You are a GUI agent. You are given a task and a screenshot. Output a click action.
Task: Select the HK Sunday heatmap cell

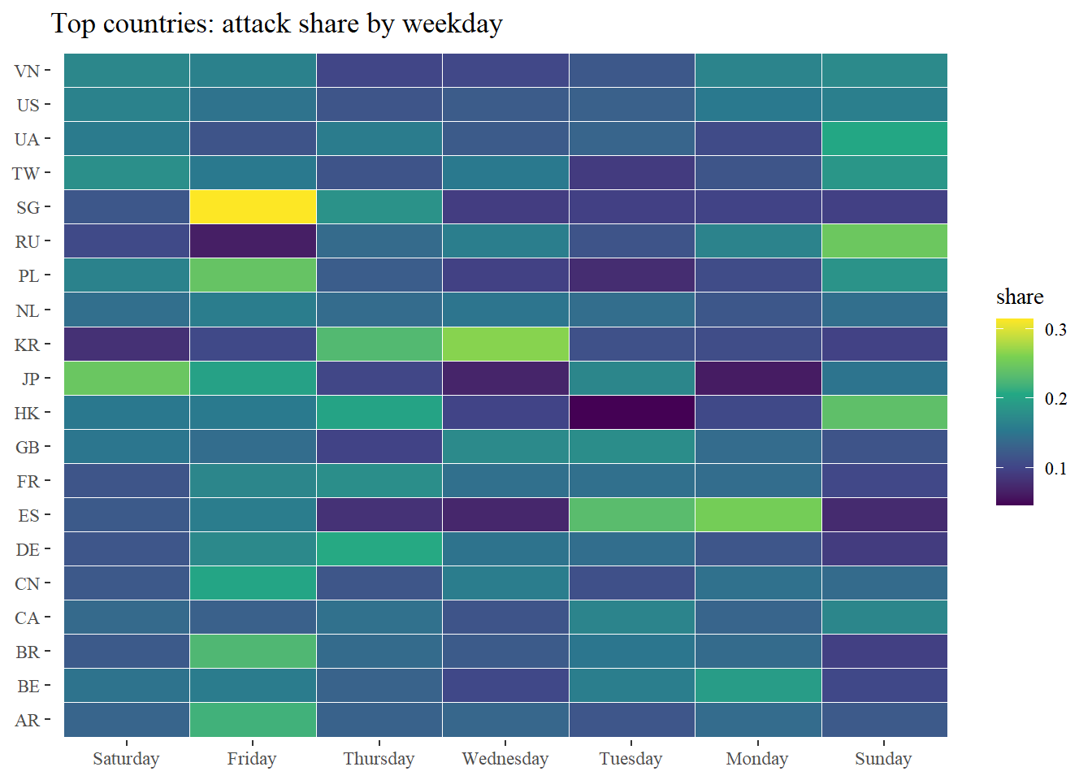(x=884, y=412)
